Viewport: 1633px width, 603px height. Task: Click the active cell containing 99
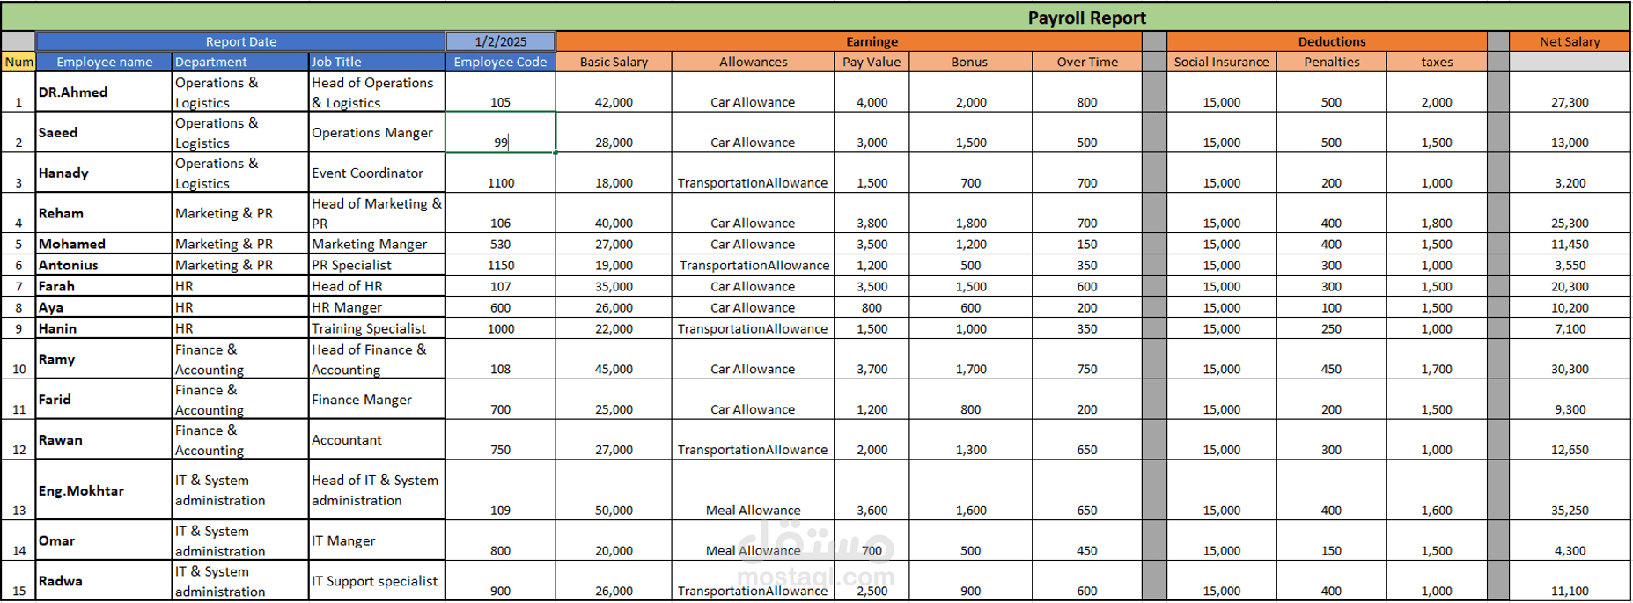point(500,132)
